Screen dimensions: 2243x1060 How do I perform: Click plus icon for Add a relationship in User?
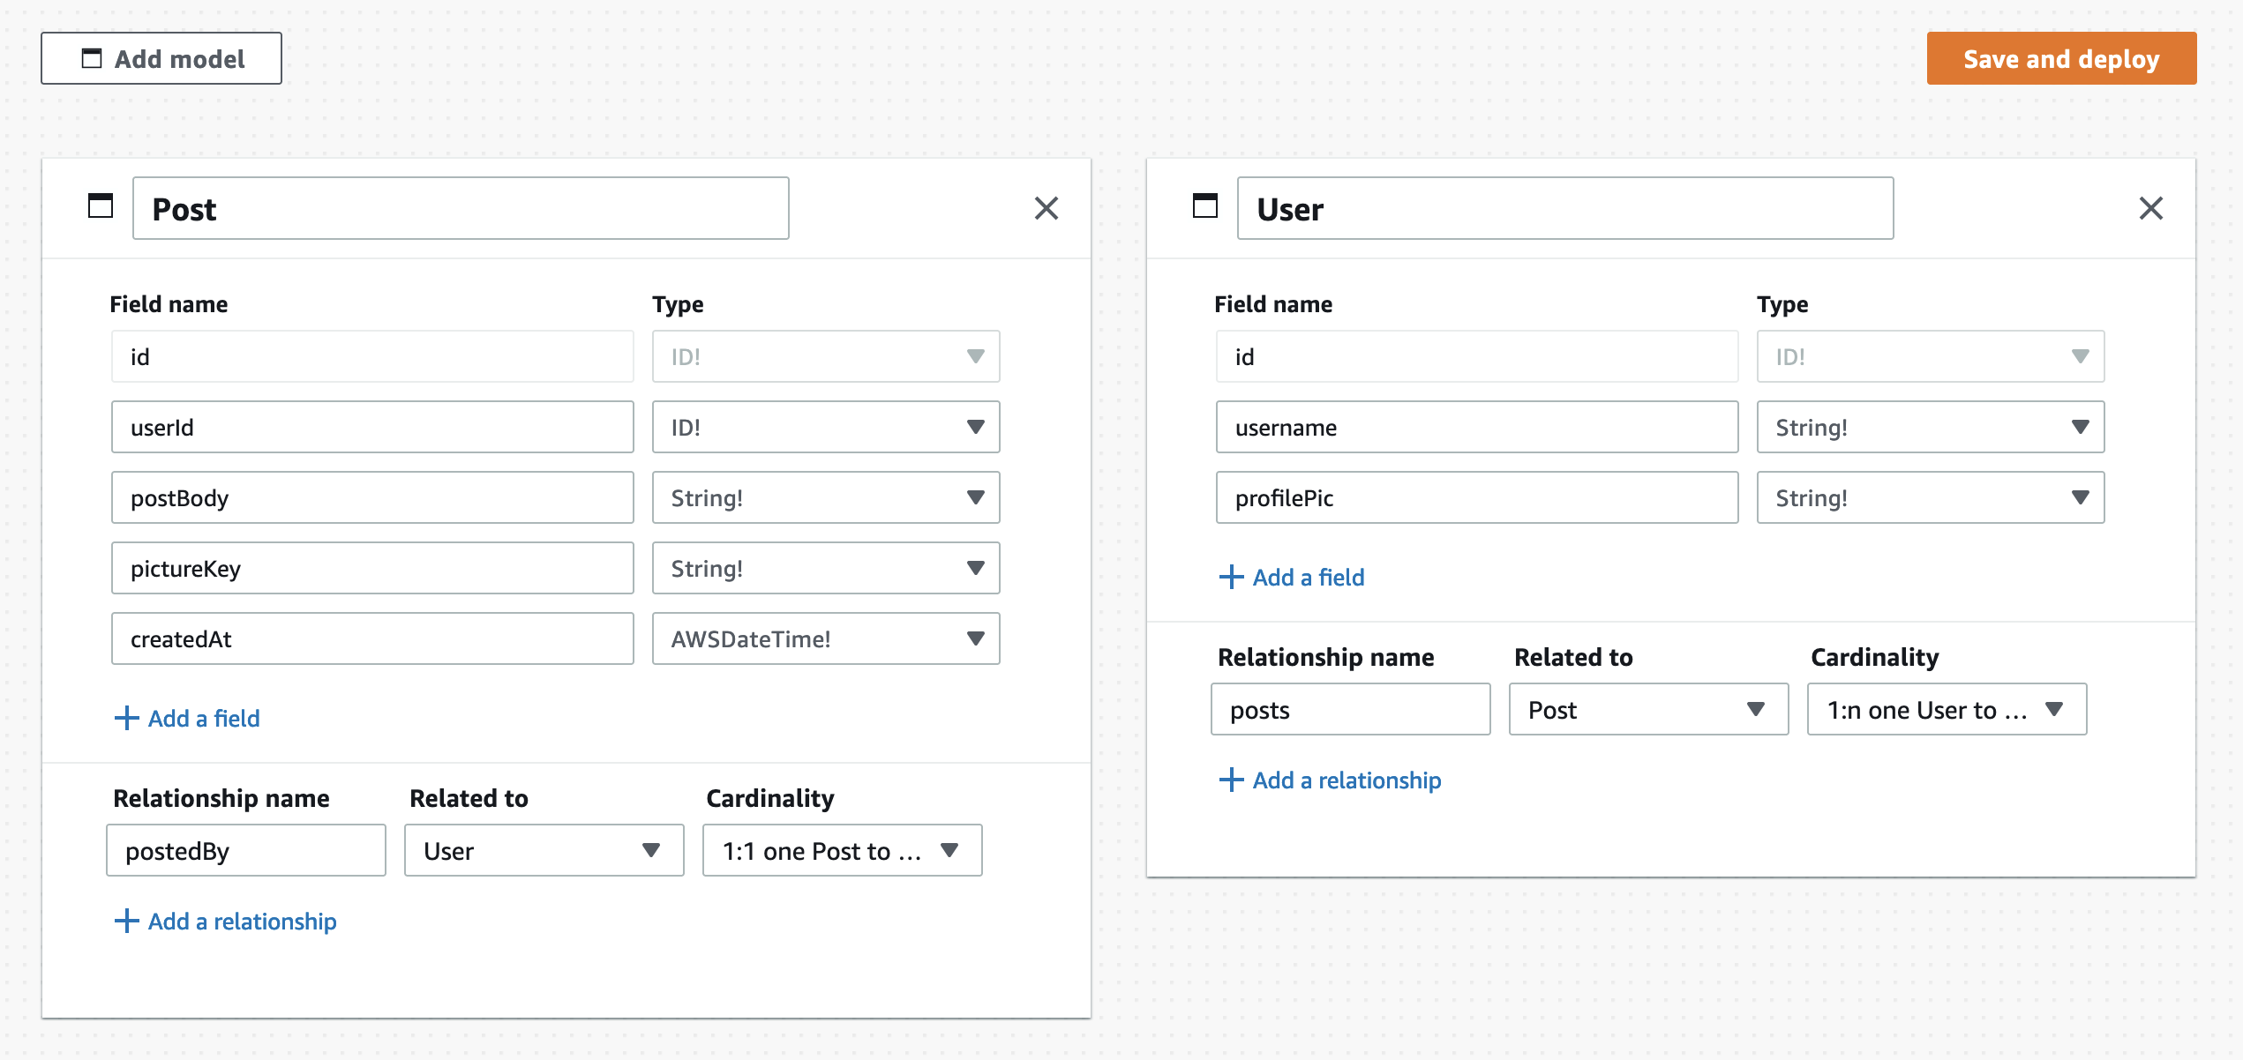(1231, 780)
